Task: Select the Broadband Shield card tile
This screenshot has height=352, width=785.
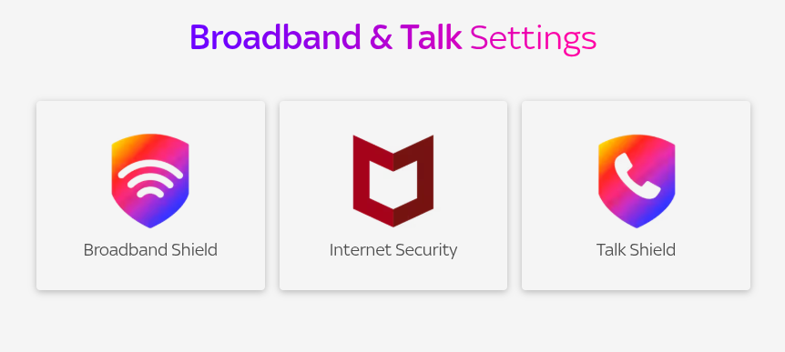Action: [150, 196]
